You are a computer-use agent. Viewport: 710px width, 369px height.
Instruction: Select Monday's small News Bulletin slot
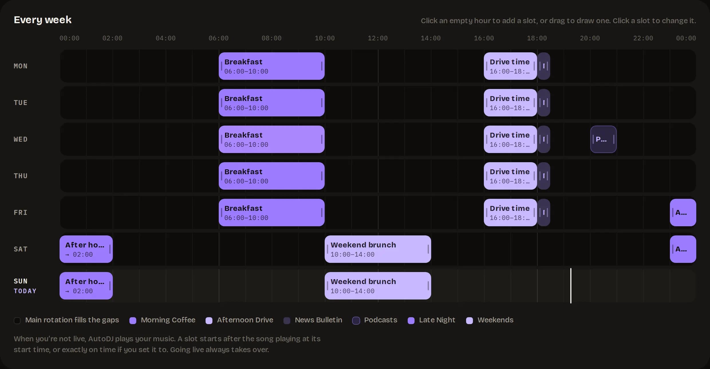pyautogui.click(x=544, y=66)
